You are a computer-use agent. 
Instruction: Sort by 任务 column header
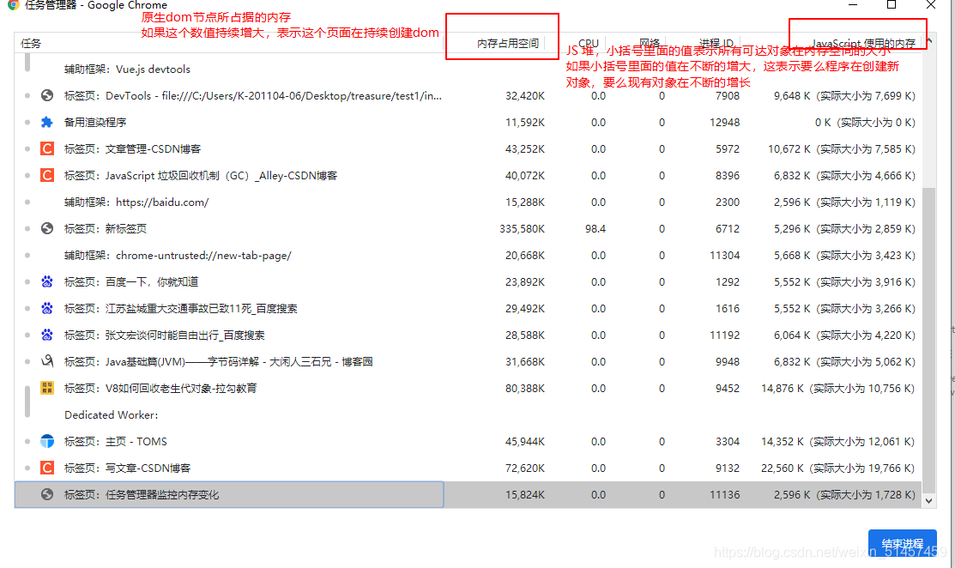coord(31,43)
